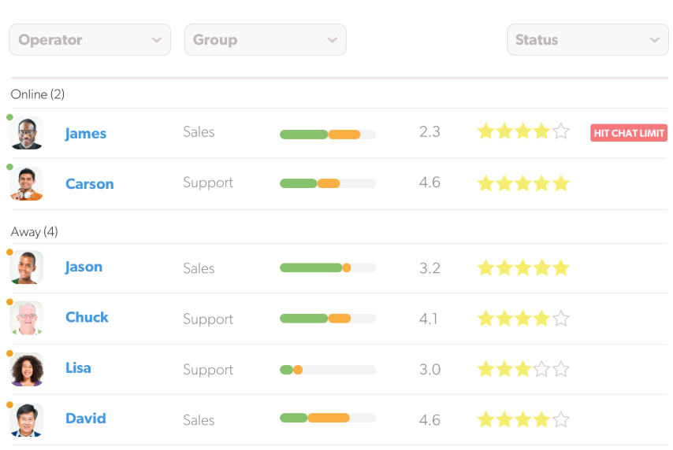
Task: Click Carson's avatar photo
Action: (x=27, y=184)
